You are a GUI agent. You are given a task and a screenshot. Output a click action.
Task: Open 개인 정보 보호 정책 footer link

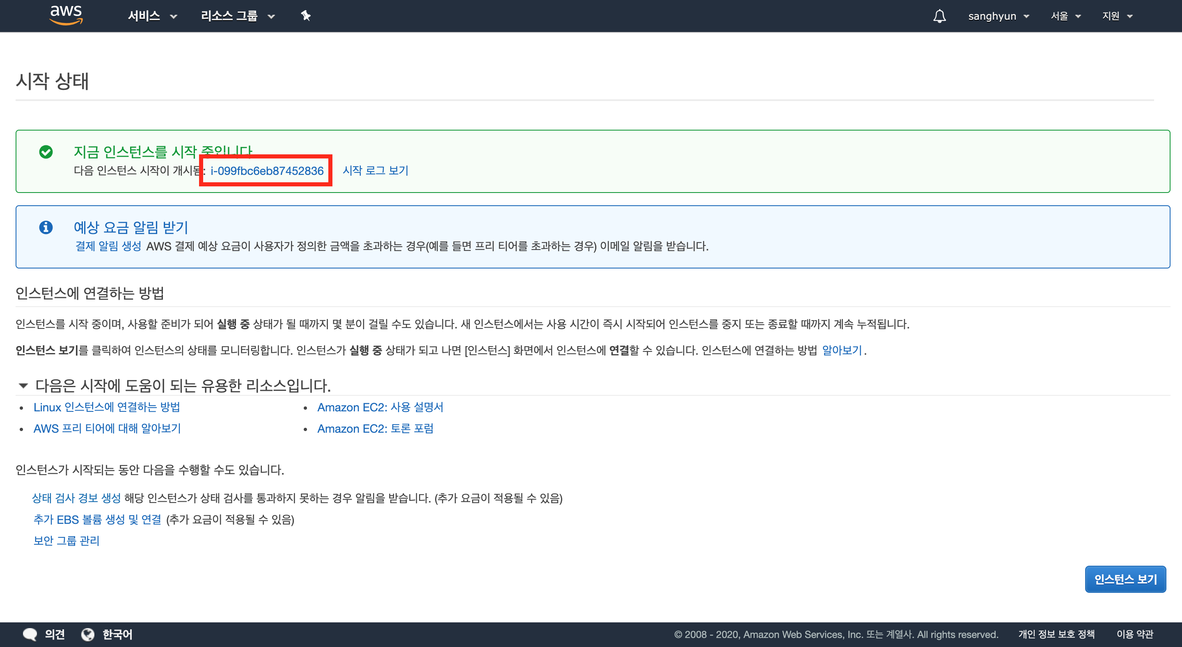click(1056, 634)
